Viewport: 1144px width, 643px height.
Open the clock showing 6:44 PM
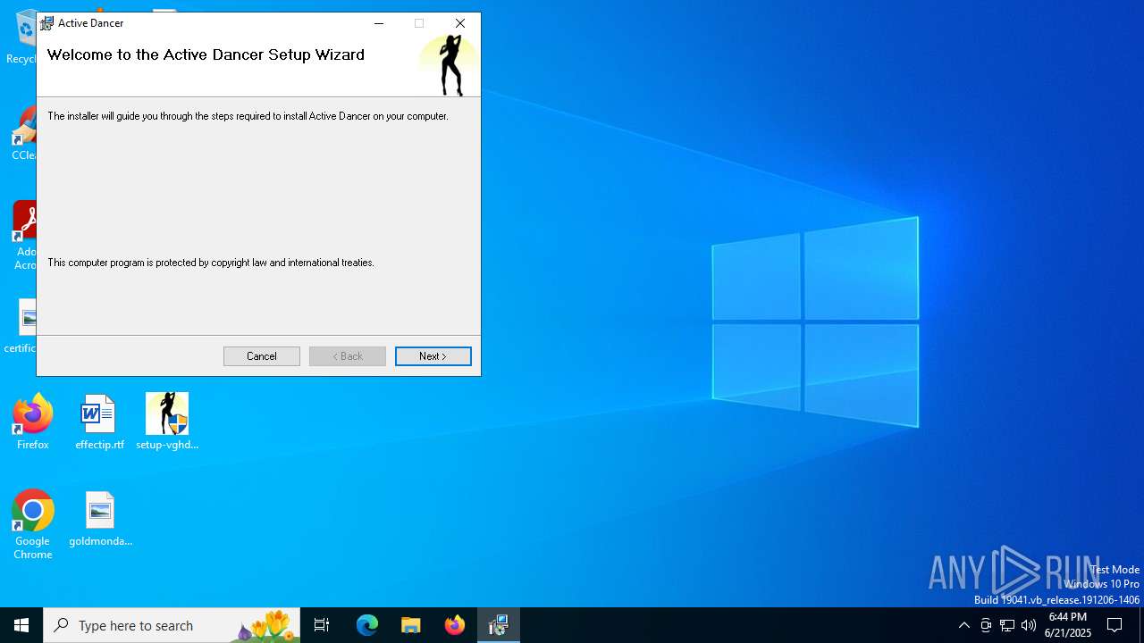[x=1068, y=625]
